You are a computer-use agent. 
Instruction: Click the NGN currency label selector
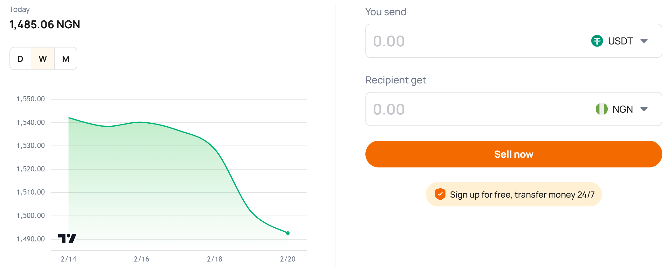622,109
